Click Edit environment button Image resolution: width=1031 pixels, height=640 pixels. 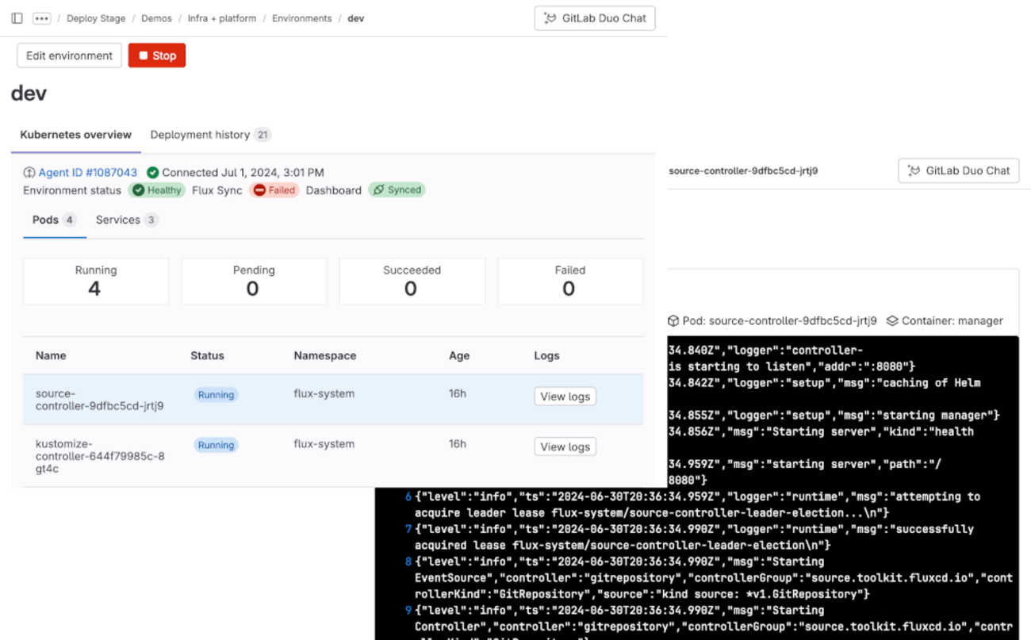(x=69, y=56)
